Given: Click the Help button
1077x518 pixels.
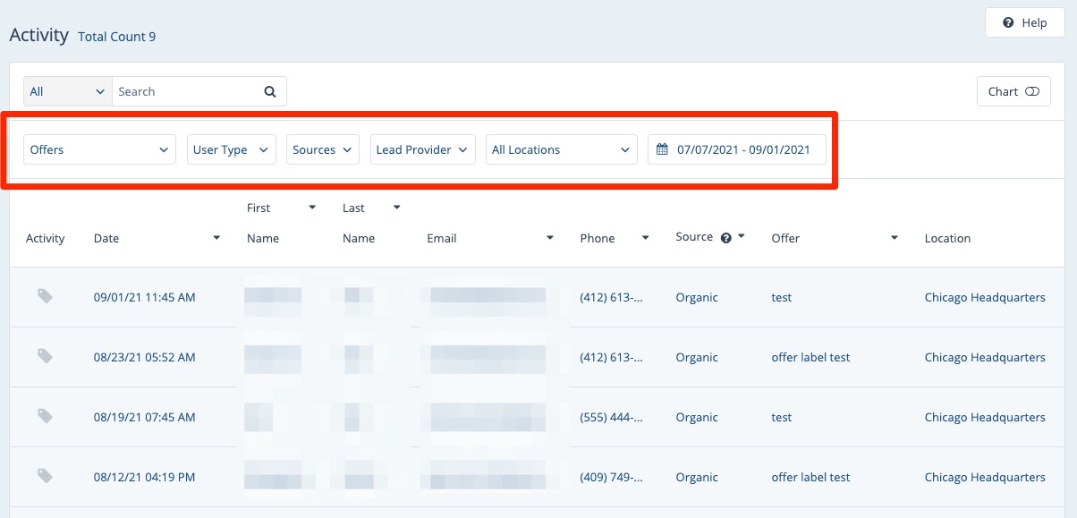Looking at the screenshot, I should click(x=1024, y=22).
